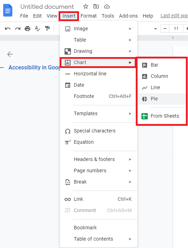Click the Print icon
Screen dimensions: 188x248
pyautogui.click(x=28, y=29)
